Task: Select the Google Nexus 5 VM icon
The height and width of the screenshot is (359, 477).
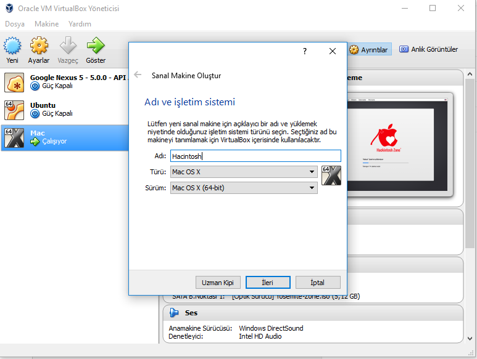Action: (14, 83)
